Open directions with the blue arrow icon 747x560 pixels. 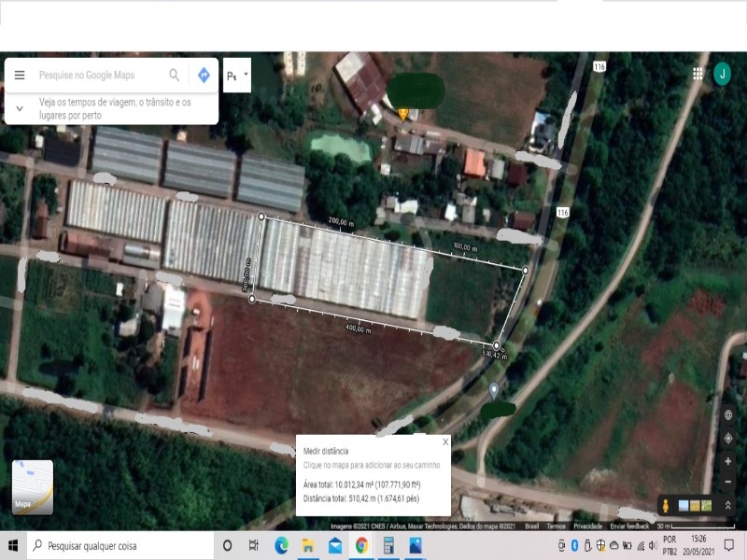click(204, 76)
